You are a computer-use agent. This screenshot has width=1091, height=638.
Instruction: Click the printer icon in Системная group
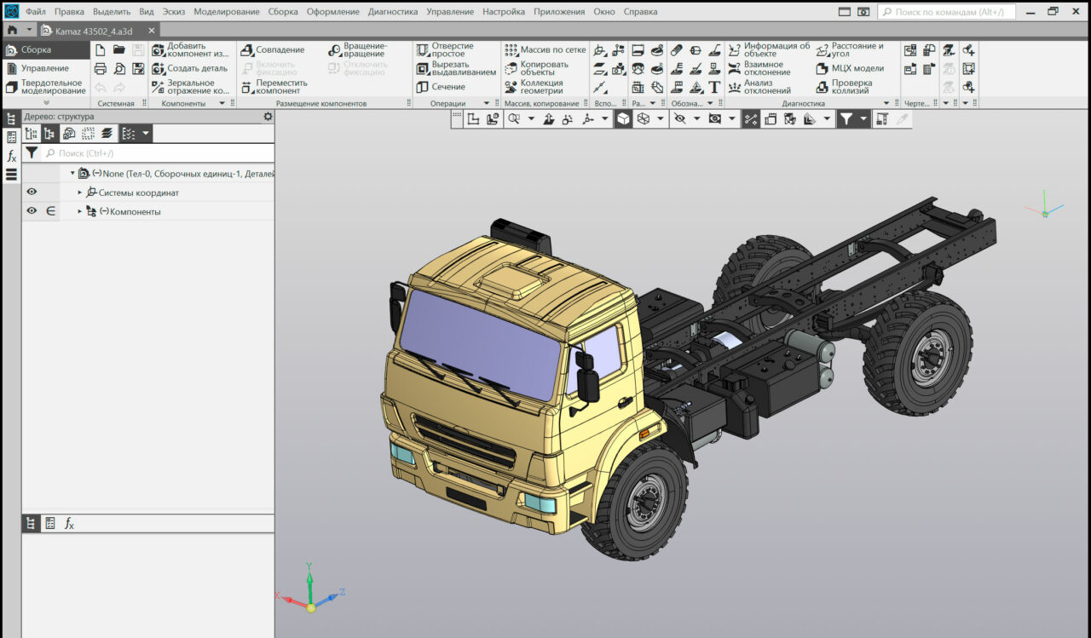pos(101,68)
